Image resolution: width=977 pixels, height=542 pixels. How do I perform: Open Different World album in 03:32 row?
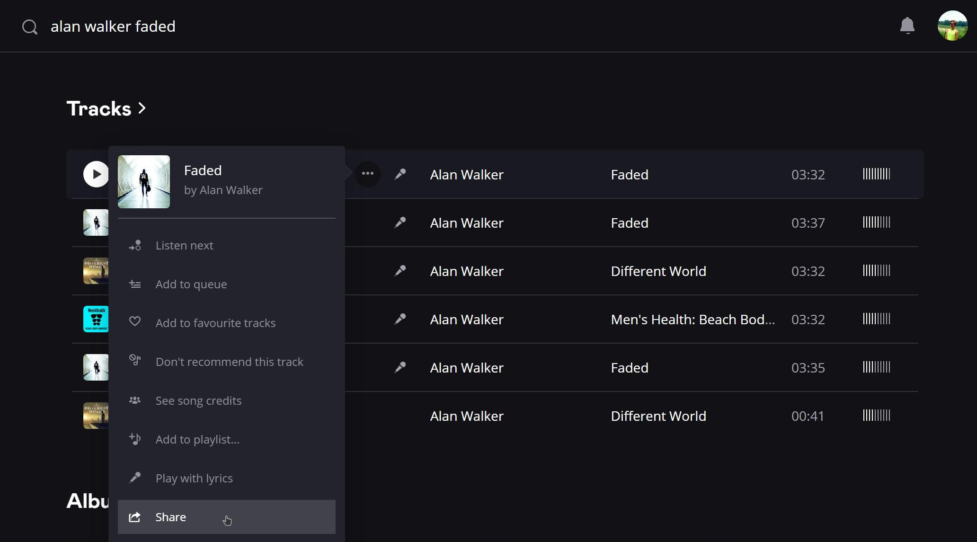click(x=658, y=271)
